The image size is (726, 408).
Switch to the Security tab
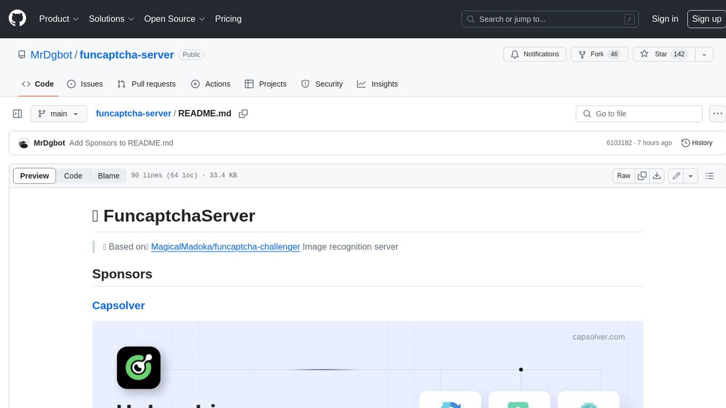click(322, 84)
